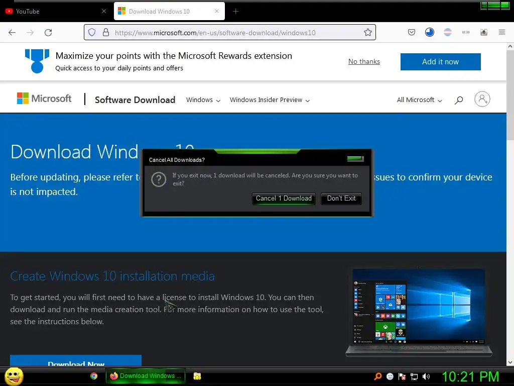Open the Software Download heading link
This screenshot has width=514, height=386.
(x=135, y=100)
